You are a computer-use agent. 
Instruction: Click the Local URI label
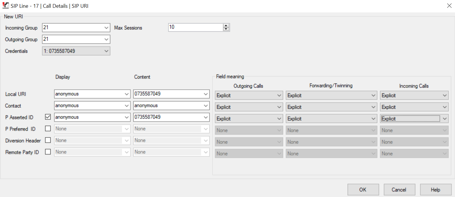tap(16, 94)
